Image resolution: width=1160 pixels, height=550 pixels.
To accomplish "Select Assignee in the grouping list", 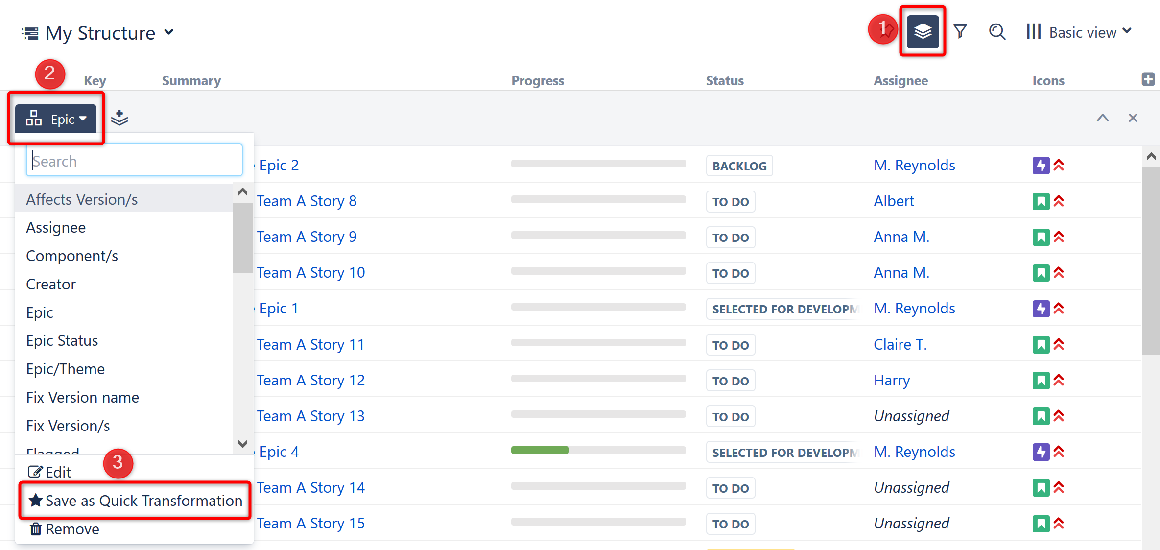I will point(56,228).
